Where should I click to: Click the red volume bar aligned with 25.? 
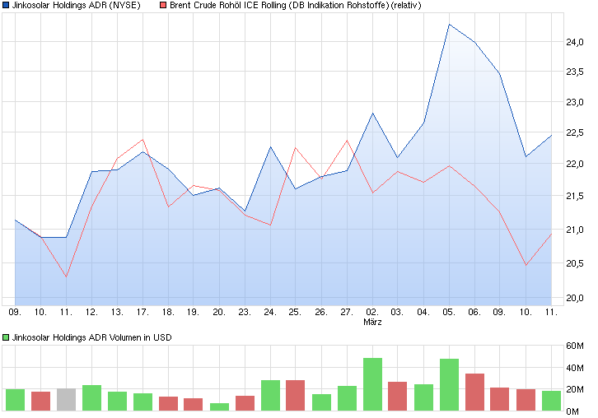pyautogui.click(x=295, y=395)
